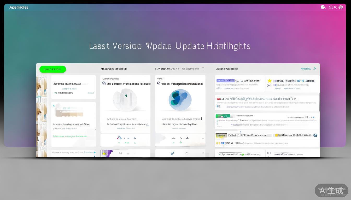Click the dark blue camera icon in right list
Image resolution: width=351 pixels, height=200 pixels.
point(315,135)
